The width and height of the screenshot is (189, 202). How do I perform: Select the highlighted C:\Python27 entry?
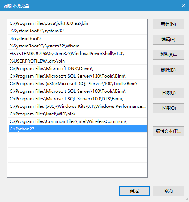[78, 129]
